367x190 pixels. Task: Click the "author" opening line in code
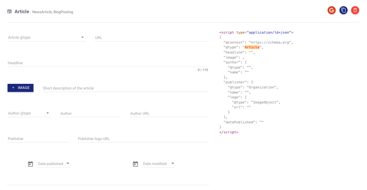tap(235, 62)
